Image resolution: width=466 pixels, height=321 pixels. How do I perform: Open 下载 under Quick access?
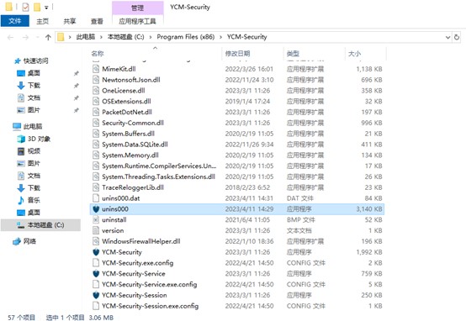coord(34,86)
